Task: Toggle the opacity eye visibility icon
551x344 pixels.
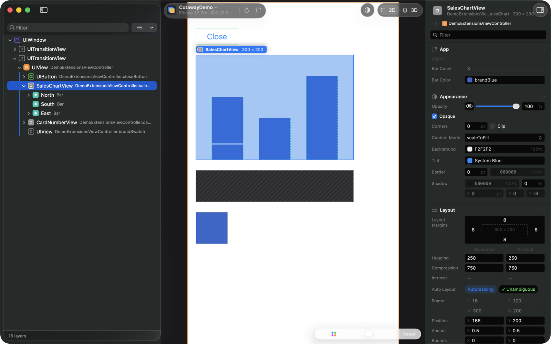Action: pyautogui.click(x=469, y=106)
